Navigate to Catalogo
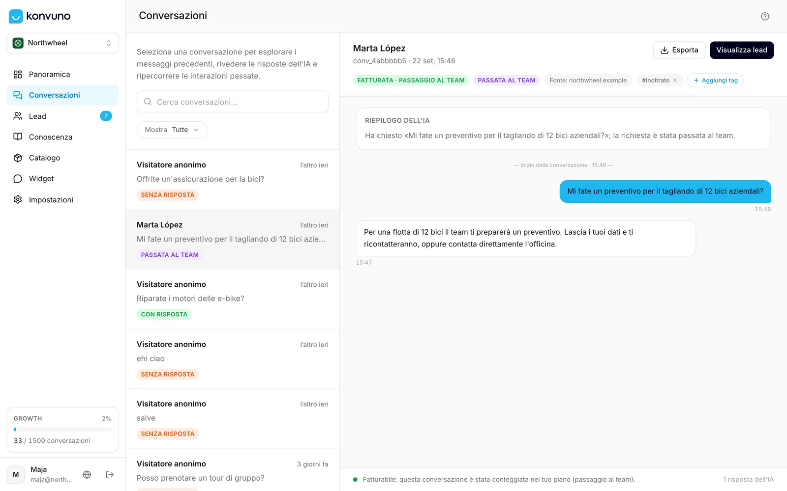The image size is (787, 491). pos(62,158)
